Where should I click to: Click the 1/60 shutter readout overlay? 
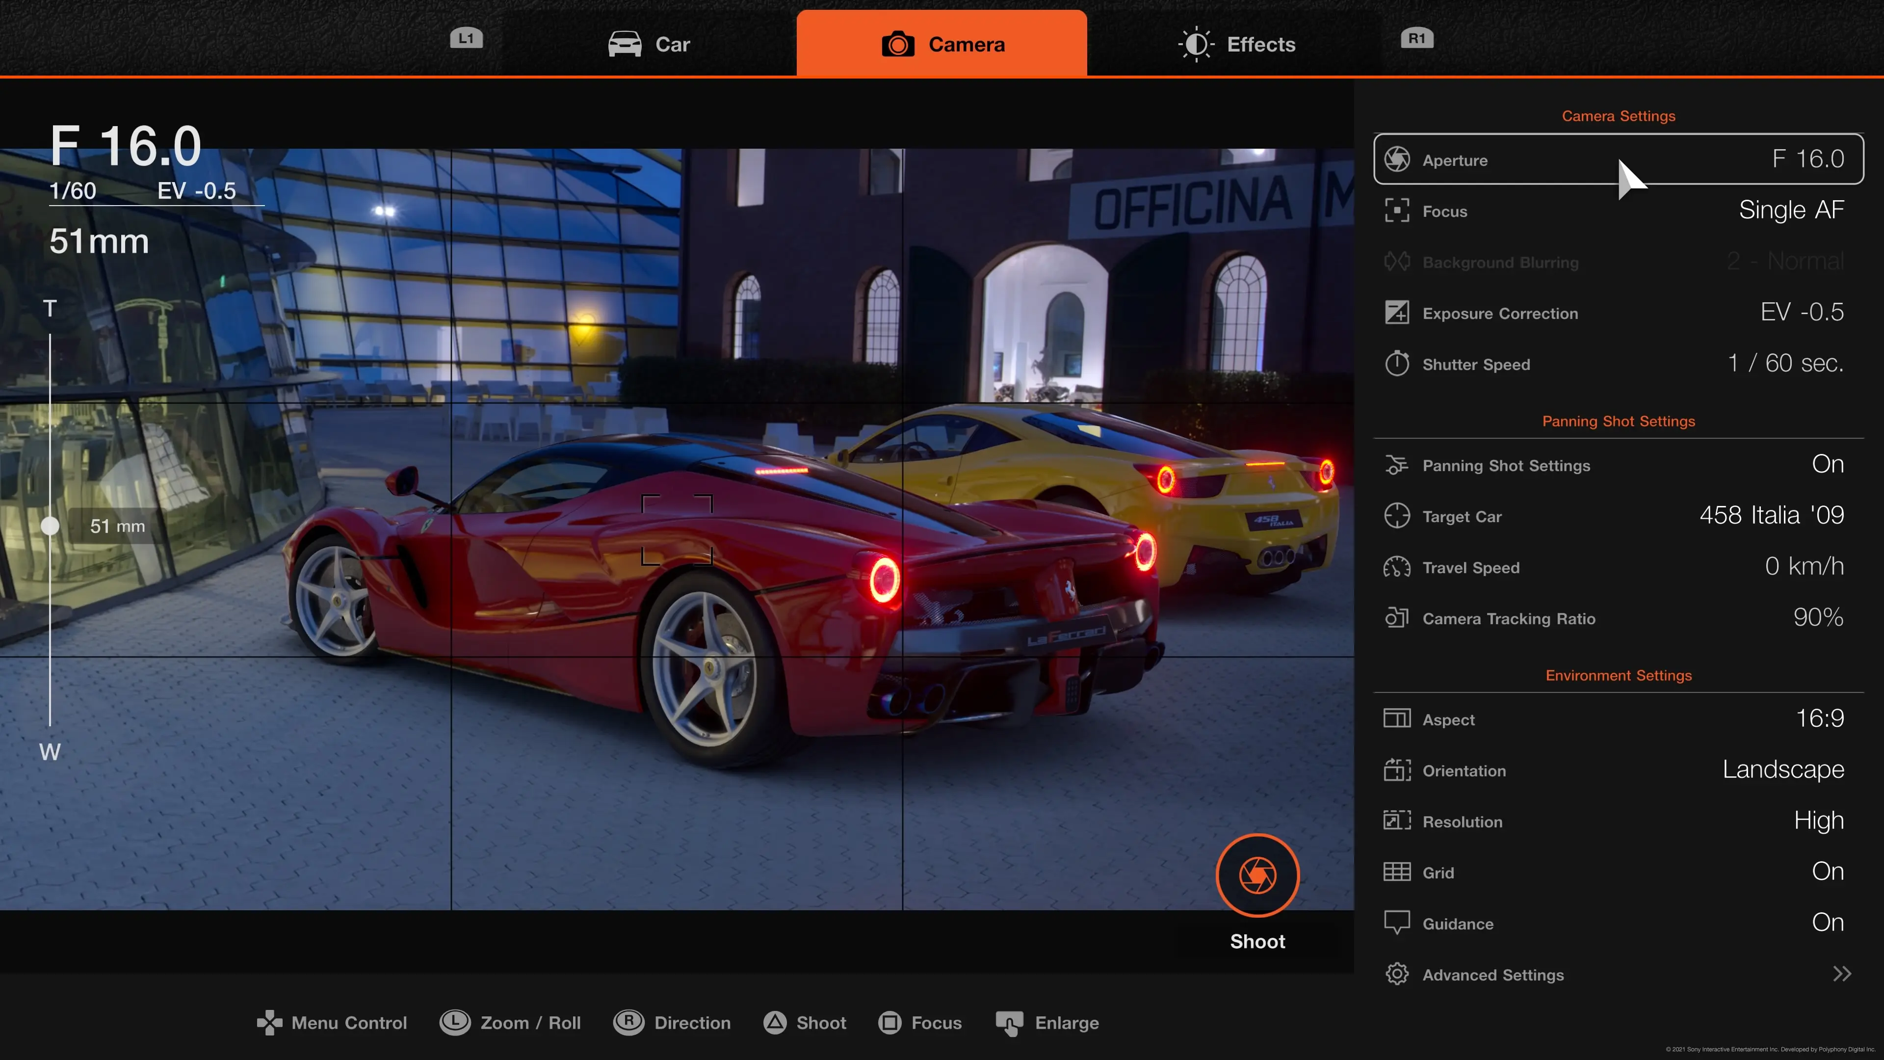tap(73, 191)
